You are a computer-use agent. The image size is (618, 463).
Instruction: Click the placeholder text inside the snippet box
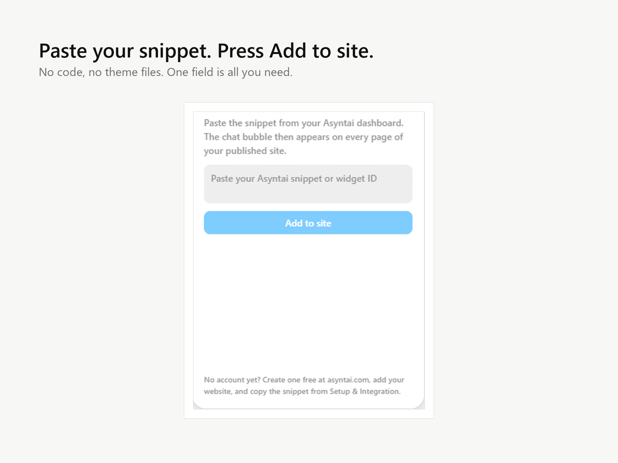(x=294, y=179)
